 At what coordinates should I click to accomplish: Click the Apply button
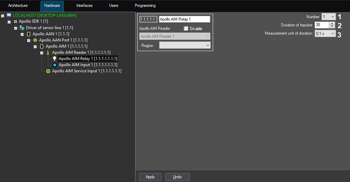(150, 177)
